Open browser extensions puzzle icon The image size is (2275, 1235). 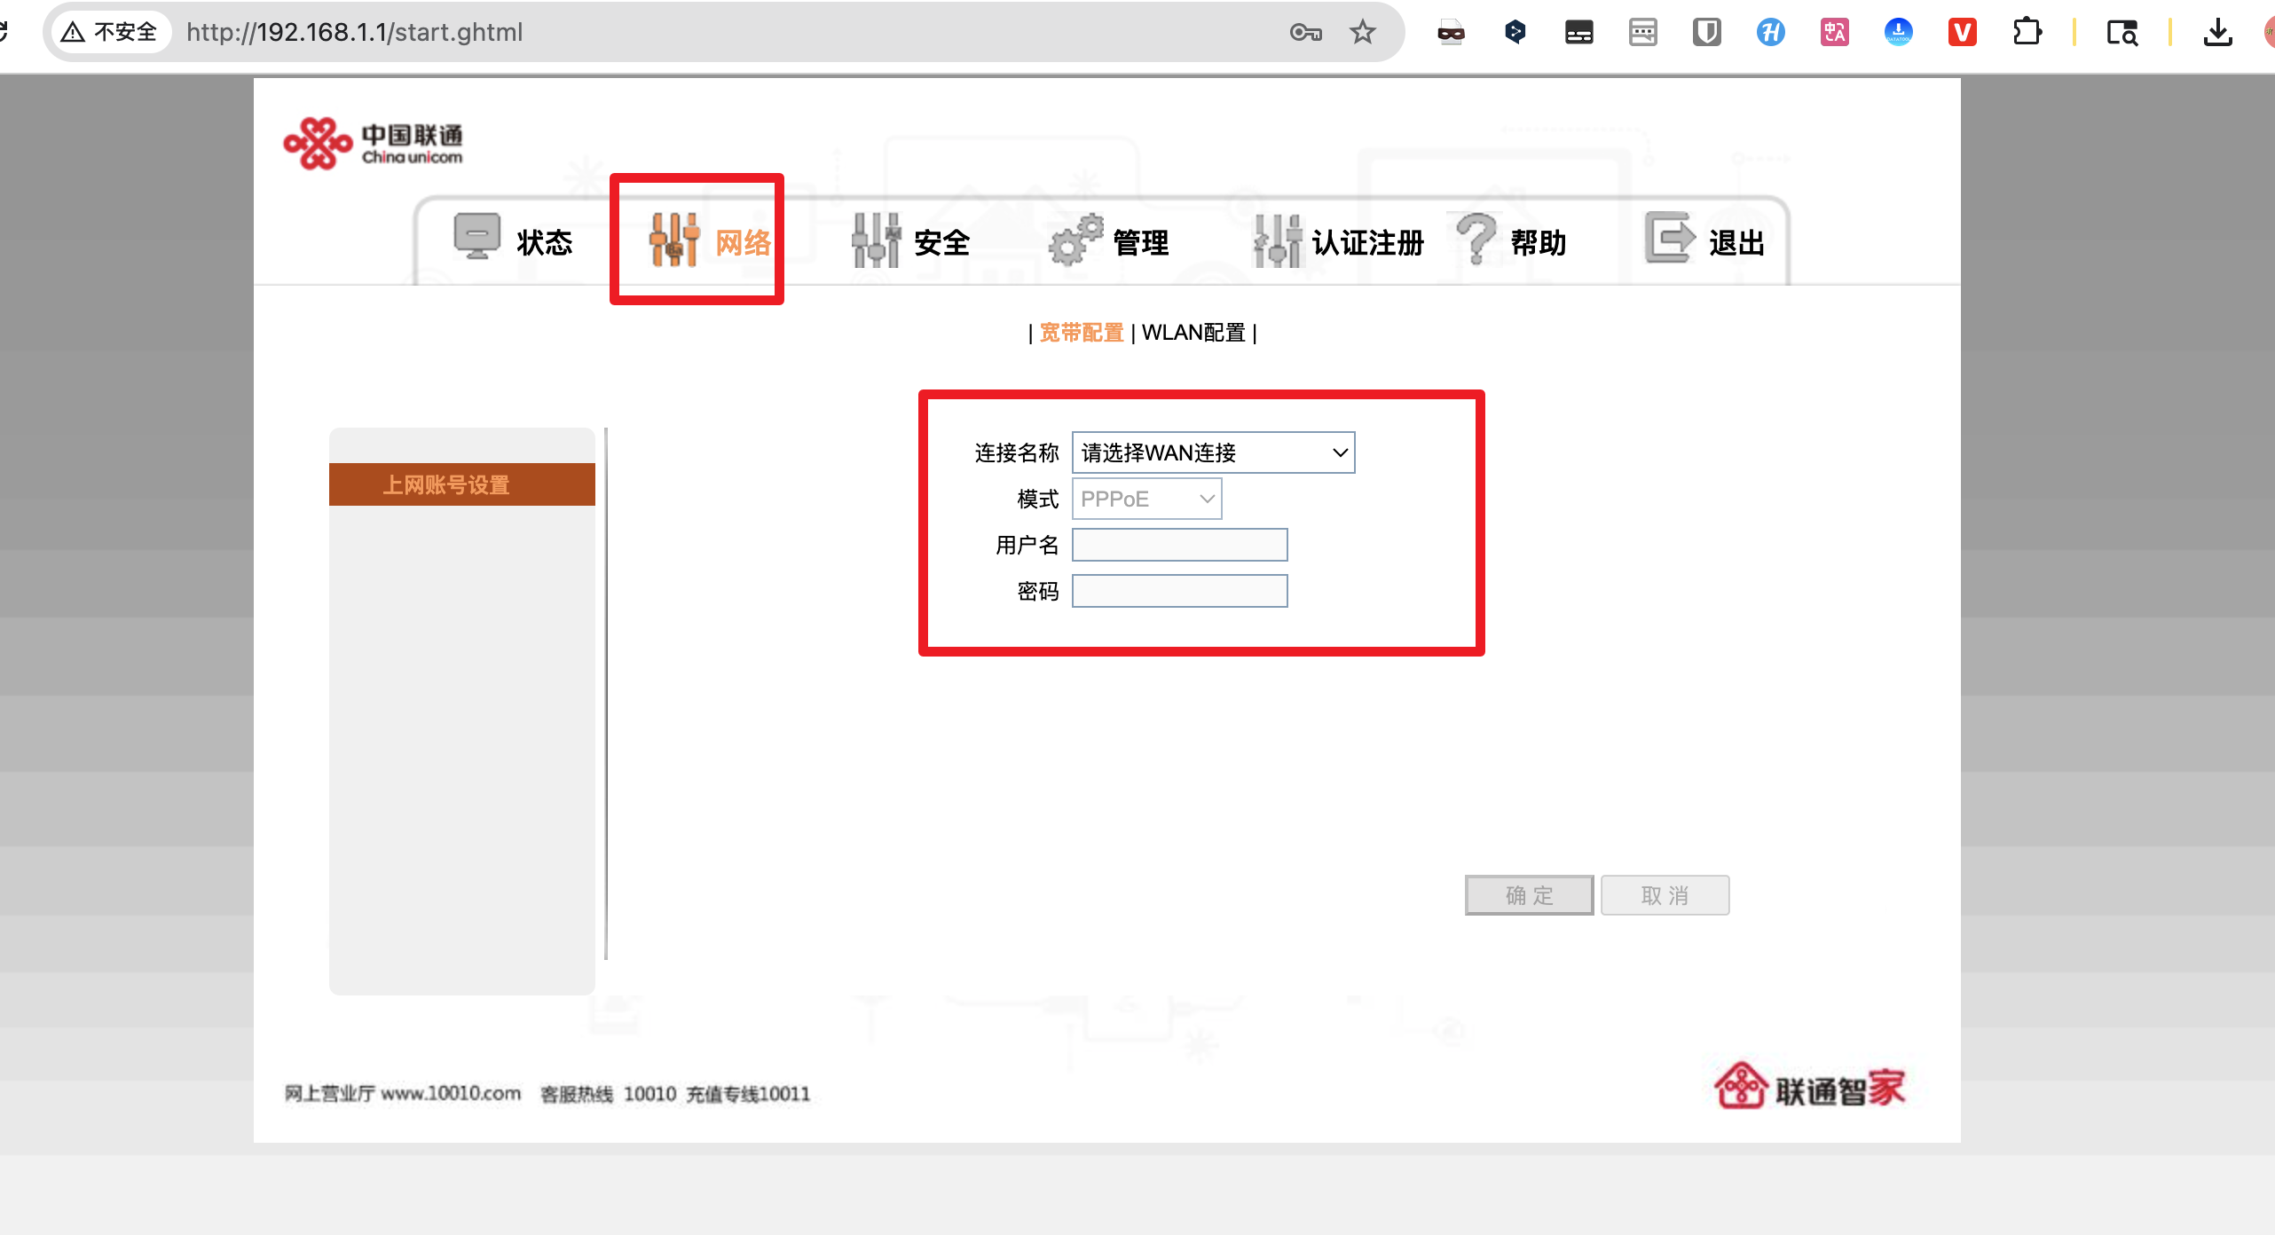[2027, 33]
